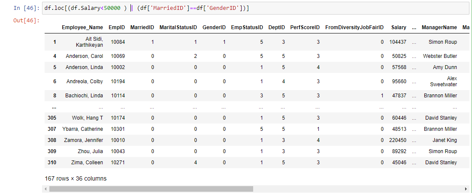This screenshot has width=472, height=193.
Task: Click the FromDiversityJobFairID column header
Action: click(x=354, y=27)
